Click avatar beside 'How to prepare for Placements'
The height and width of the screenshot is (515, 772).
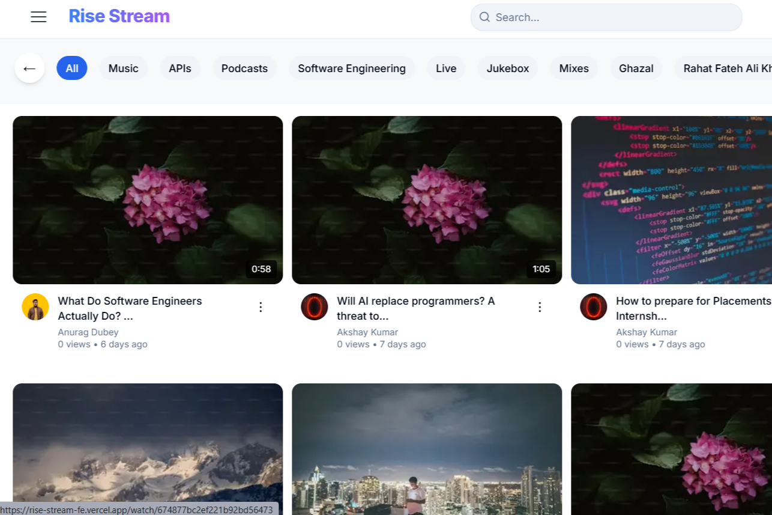tap(594, 307)
